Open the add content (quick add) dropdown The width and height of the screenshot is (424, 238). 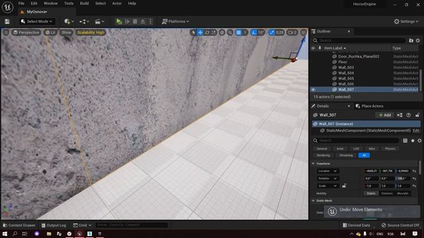point(69,22)
